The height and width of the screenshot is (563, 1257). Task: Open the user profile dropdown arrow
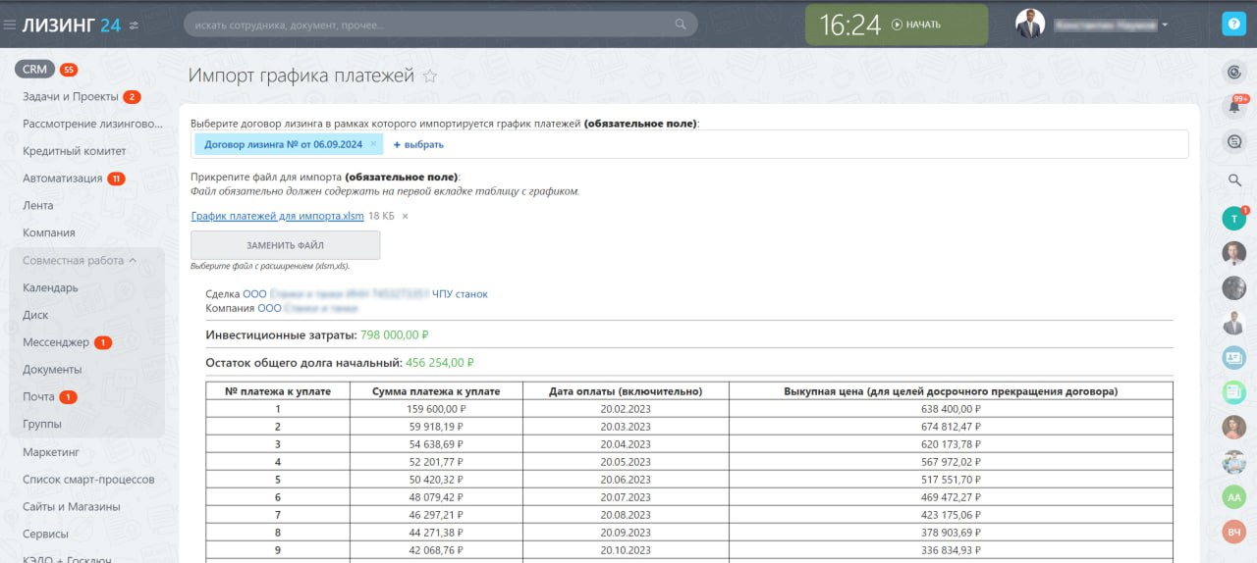[1165, 25]
